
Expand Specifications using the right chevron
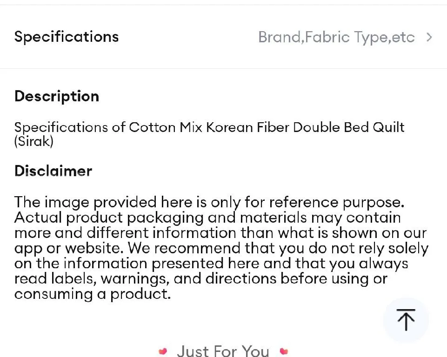[429, 37]
